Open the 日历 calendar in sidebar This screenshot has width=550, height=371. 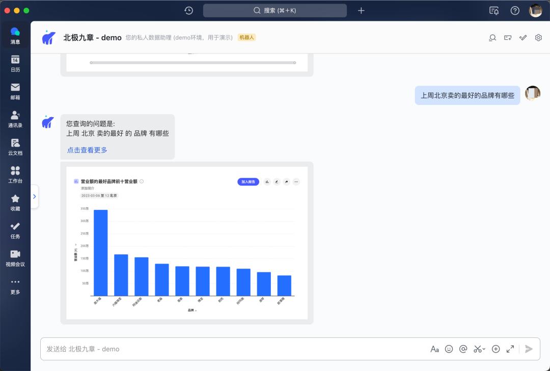(x=15, y=63)
